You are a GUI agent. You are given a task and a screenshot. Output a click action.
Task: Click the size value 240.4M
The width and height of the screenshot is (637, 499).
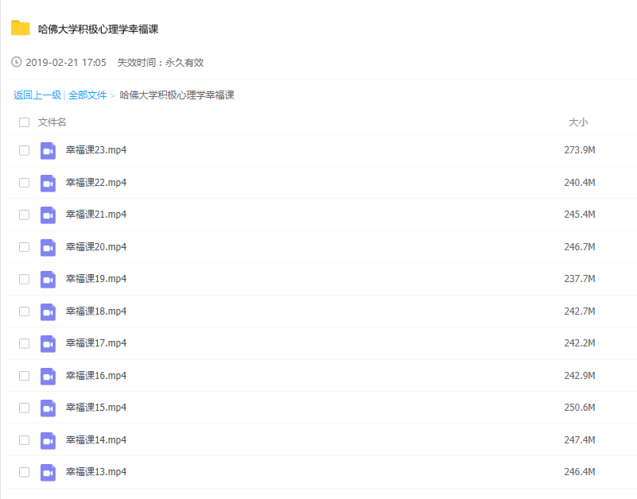(x=580, y=182)
